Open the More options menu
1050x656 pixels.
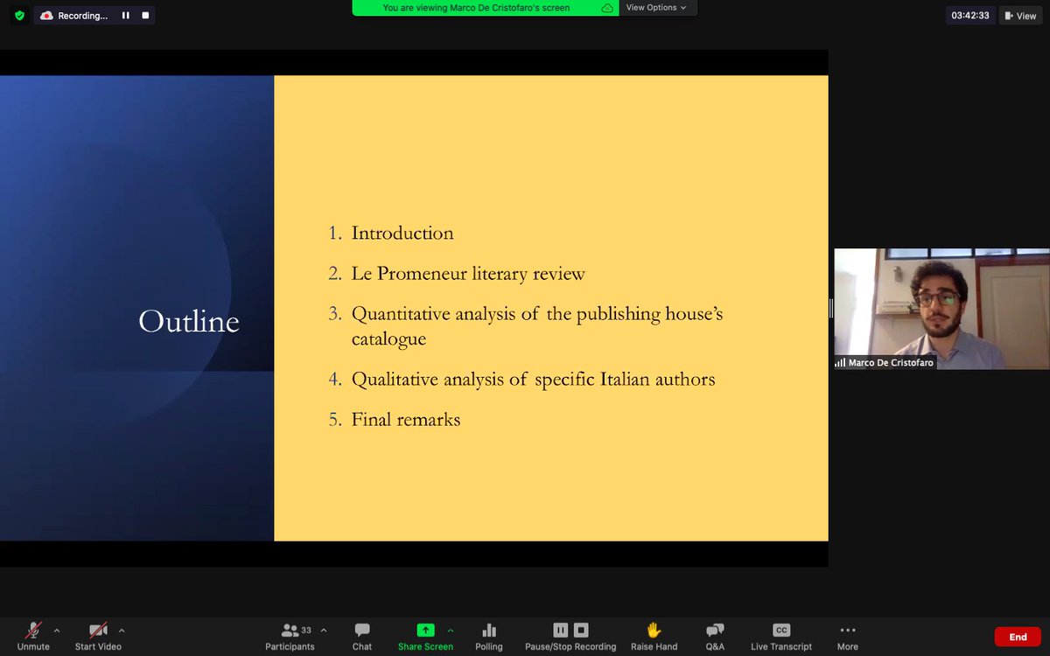[x=847, y=636]
